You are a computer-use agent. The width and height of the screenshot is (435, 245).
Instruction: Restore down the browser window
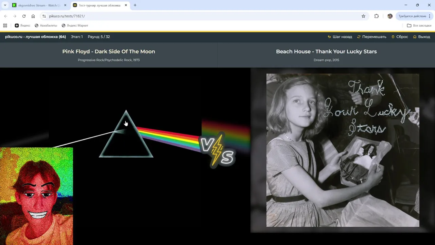click(417, 5)
